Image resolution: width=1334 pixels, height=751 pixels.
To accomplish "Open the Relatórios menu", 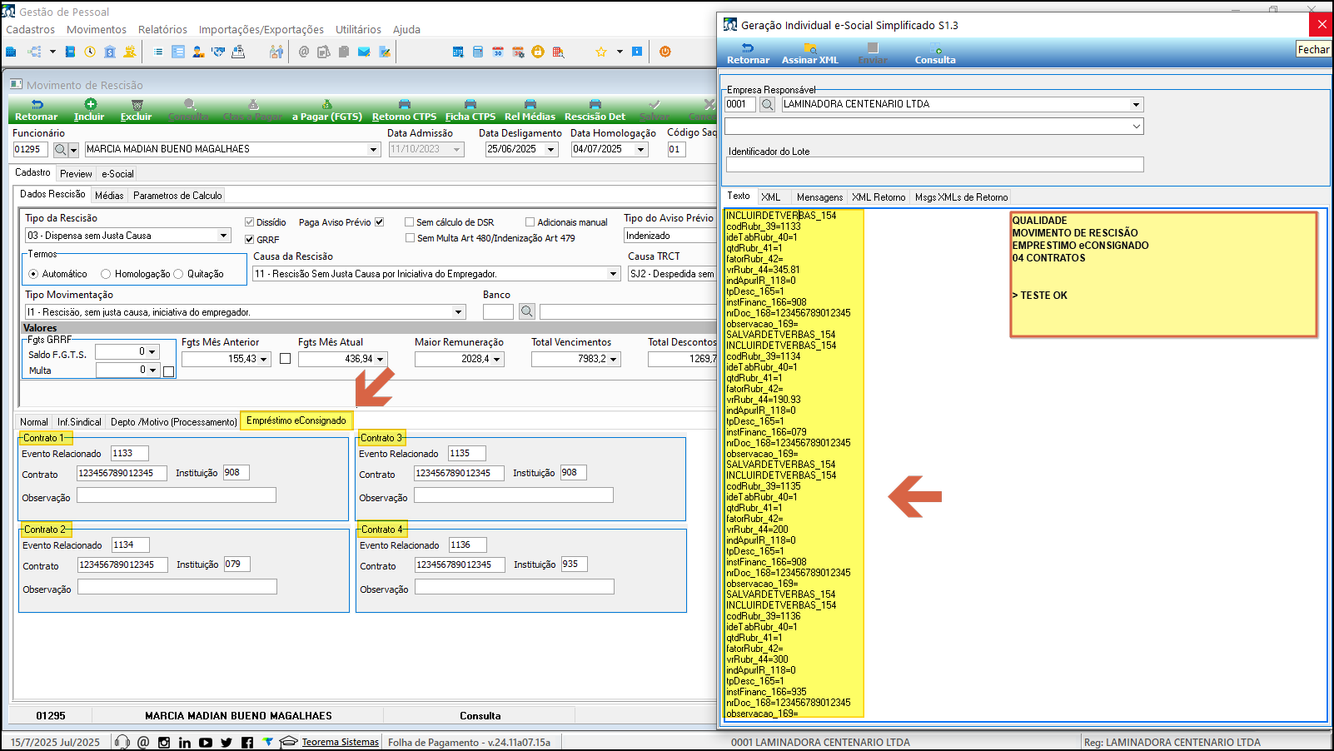I will (162, 30).
